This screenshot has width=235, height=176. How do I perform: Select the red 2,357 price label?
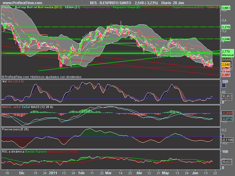click(x=226, y=75)
